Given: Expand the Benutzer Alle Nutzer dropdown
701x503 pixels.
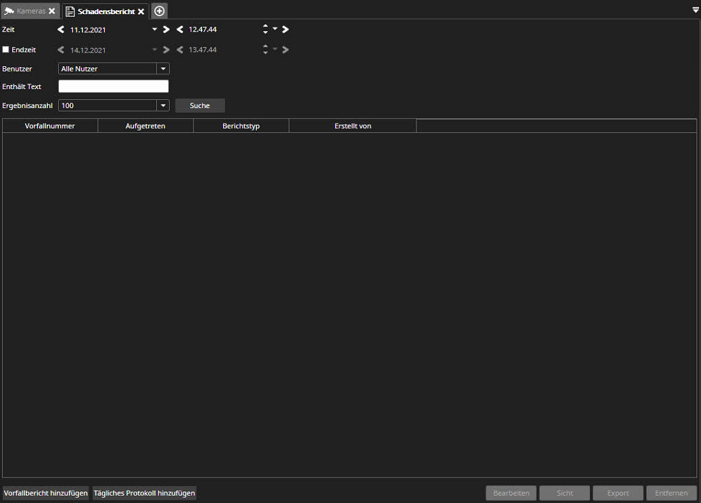Looking at the screenshot, I should [162, 68].
